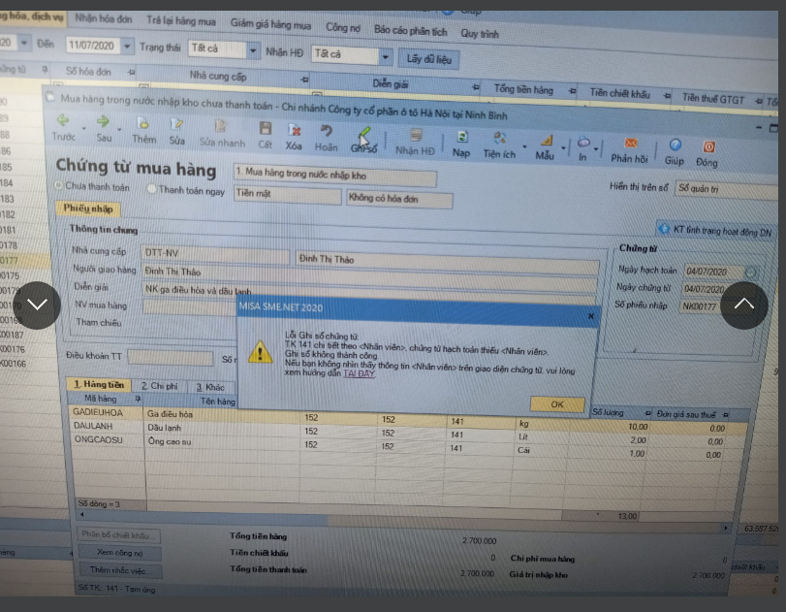
Task: Select the Thanh toán ngay radio button
Action: pyautogui.click(x=152, y=189)
